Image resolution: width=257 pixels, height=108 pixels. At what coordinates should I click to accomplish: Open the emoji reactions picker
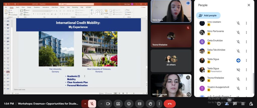click(x=129, y=104)
